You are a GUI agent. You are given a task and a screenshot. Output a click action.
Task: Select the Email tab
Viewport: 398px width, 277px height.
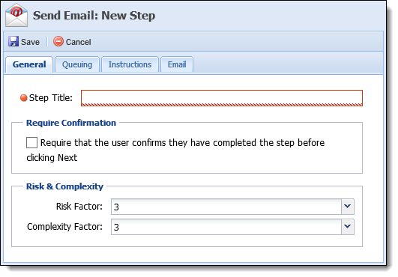point(177,64)
